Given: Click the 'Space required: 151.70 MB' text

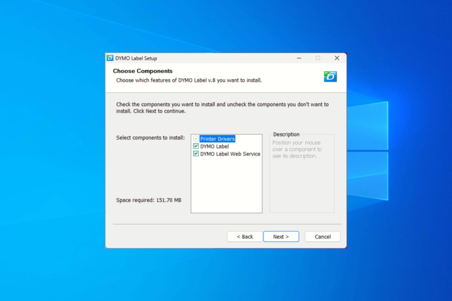Looking at the screenshot, I should tap(149, 200).
